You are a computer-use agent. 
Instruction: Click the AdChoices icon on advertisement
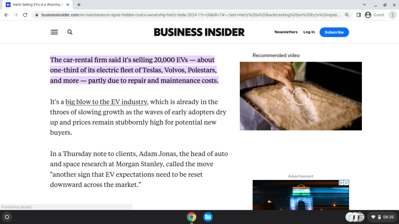point(341,183)
